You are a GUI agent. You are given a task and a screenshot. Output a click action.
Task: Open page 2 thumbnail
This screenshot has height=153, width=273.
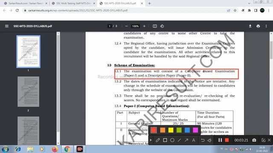click(29, 92)
